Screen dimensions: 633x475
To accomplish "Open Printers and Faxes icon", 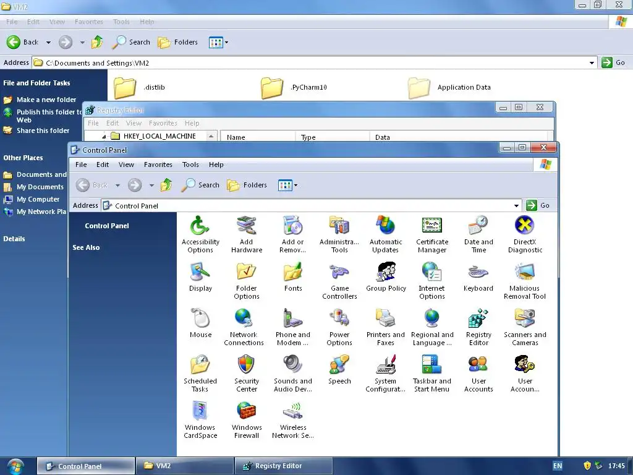I will 386,327.
